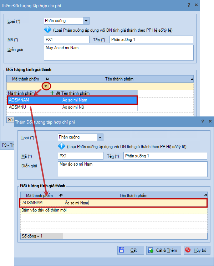Open the circled Mã thành phẩm dropdown arrow
The image size is (214, 266).
[x=46, y=86]
